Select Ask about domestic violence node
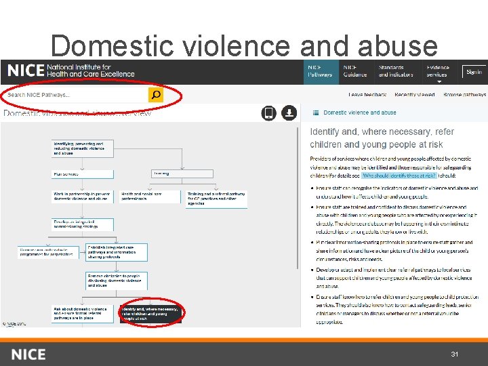Image resolution: width=488 pixels, height=366 pixels. 83,314
